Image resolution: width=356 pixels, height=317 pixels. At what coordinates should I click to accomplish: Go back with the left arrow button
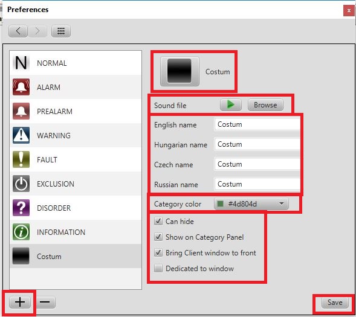[x=18, y=31]
